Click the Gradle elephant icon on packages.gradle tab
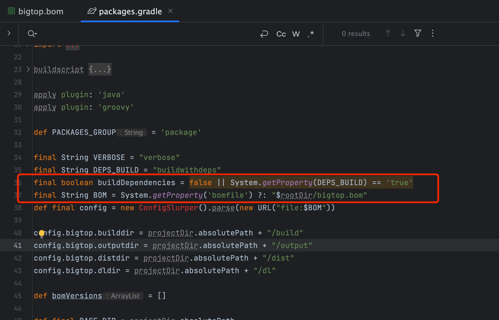The height and width of the screenshot is (320, 499). click(x=92, y=11)
